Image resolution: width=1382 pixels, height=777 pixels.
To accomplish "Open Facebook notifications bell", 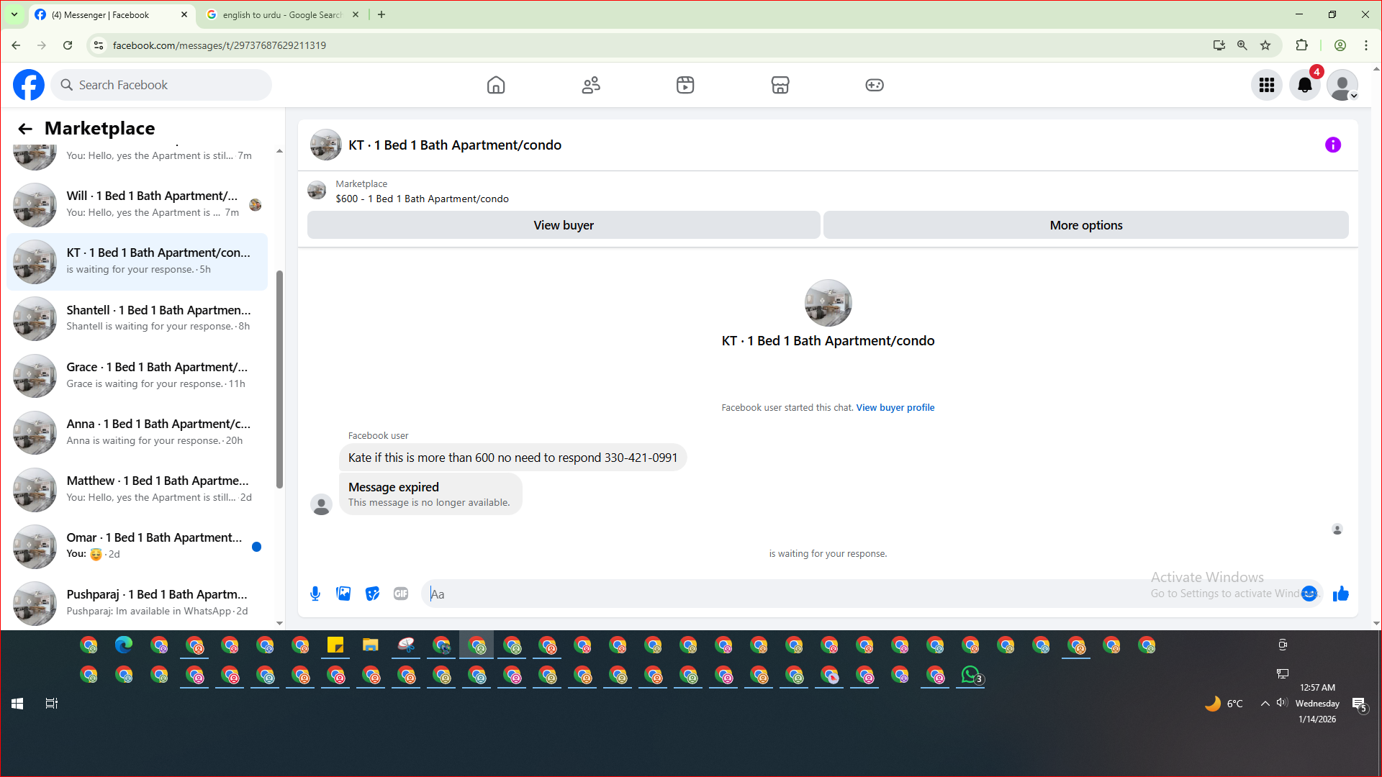I will point(1304,85).
